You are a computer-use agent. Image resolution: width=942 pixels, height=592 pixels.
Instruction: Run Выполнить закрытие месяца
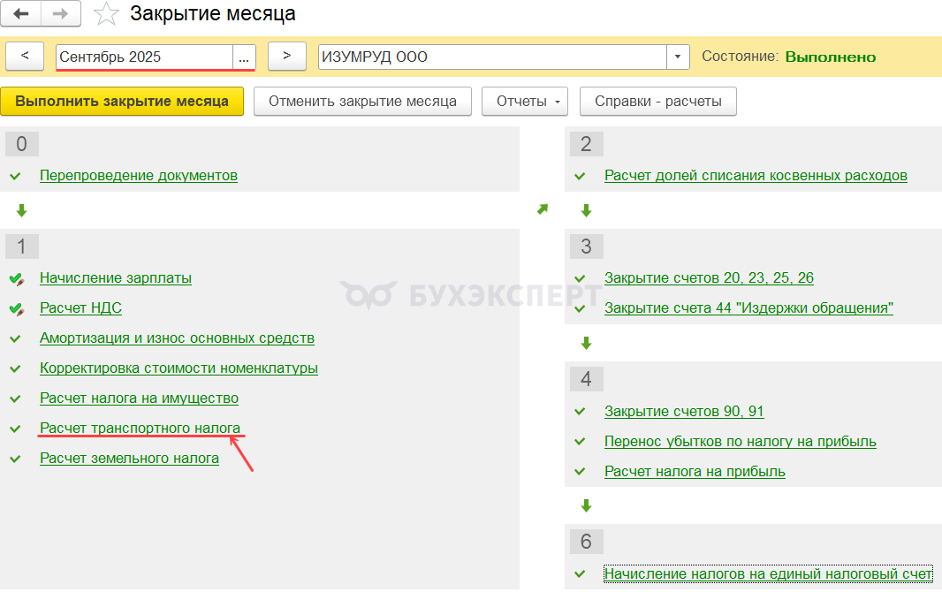(122, 101)
